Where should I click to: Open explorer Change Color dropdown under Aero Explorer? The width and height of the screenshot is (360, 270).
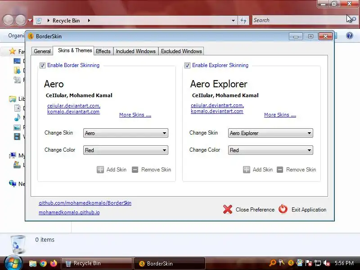(x=270, y=150)
